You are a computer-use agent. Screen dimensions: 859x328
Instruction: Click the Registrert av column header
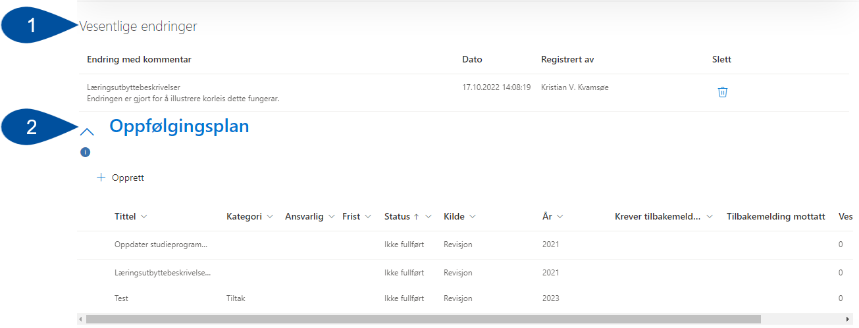(567, 60)
